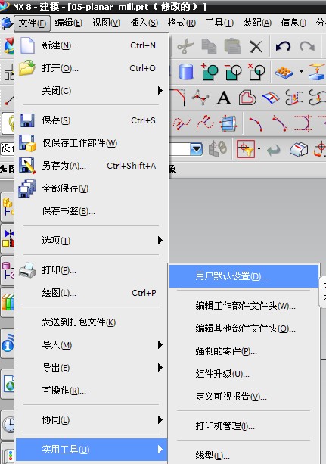Click the Paste clipboard icon
This screenshot has width=326, height=464.
(x=232, y=46)
